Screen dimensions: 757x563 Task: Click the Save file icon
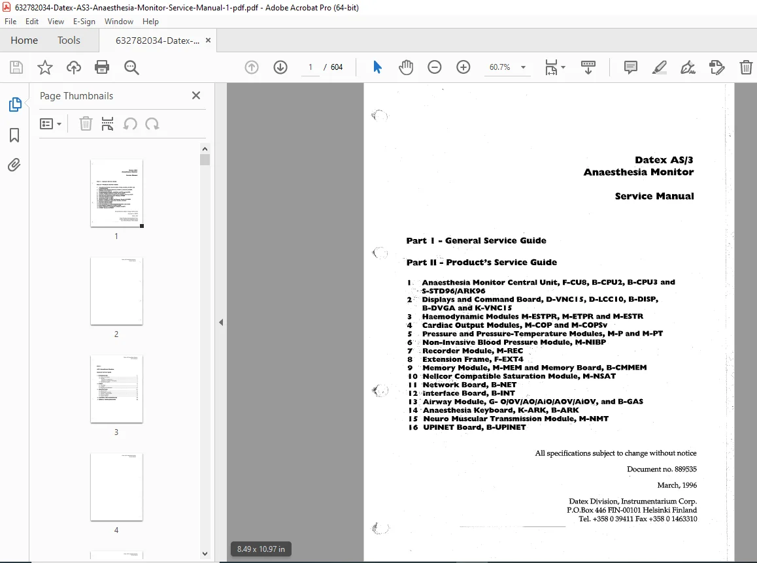(16, 67)
